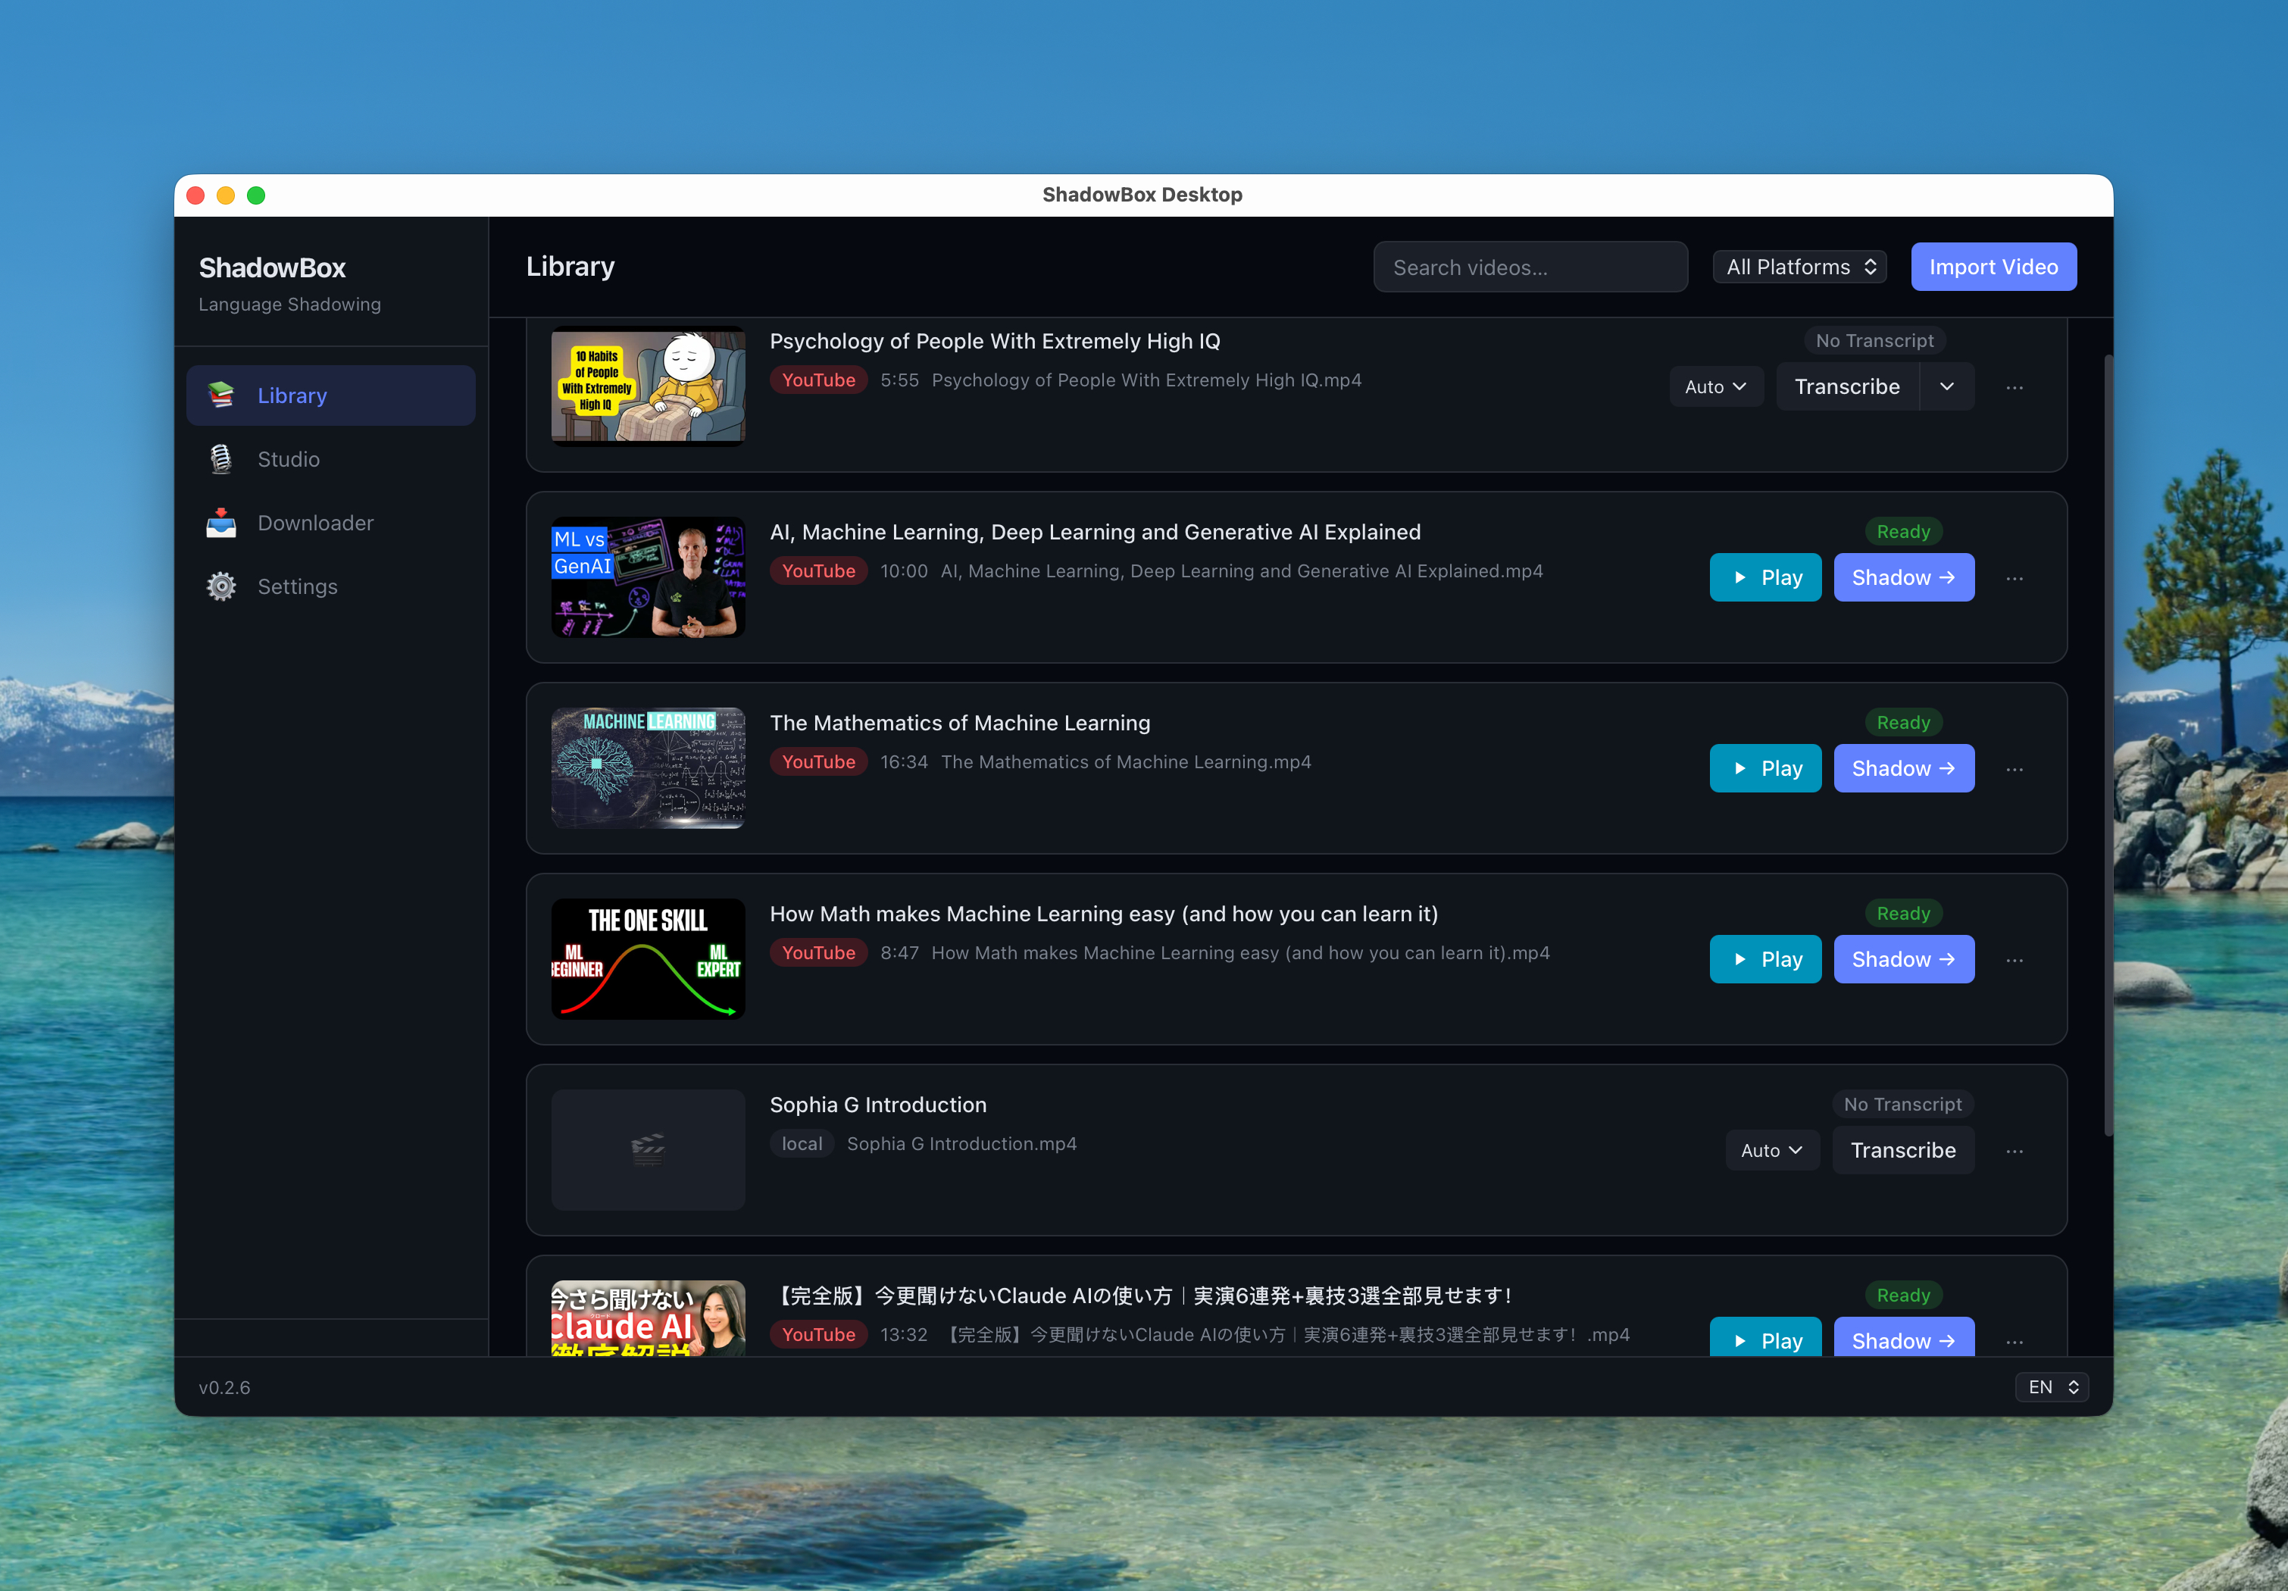Focus the Search videos field
This screenshot has height=1591, width=2288.
(1530, 267)
